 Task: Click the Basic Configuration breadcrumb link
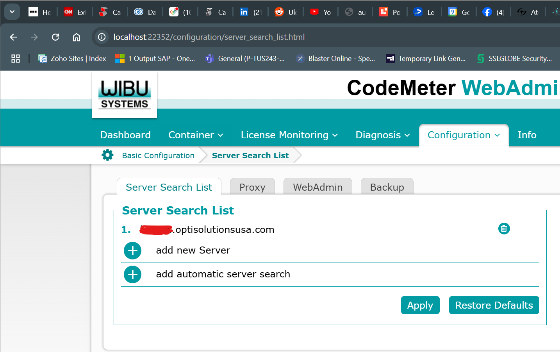[158, 155]
